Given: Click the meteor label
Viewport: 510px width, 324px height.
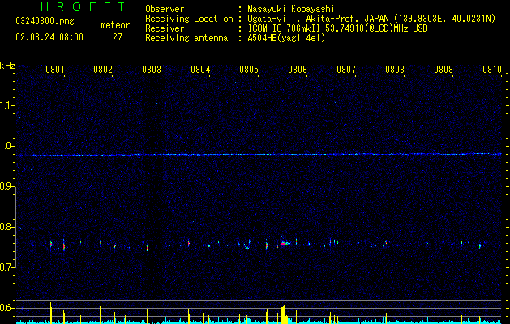Looking at the screenshot, I should coord(115,25).
